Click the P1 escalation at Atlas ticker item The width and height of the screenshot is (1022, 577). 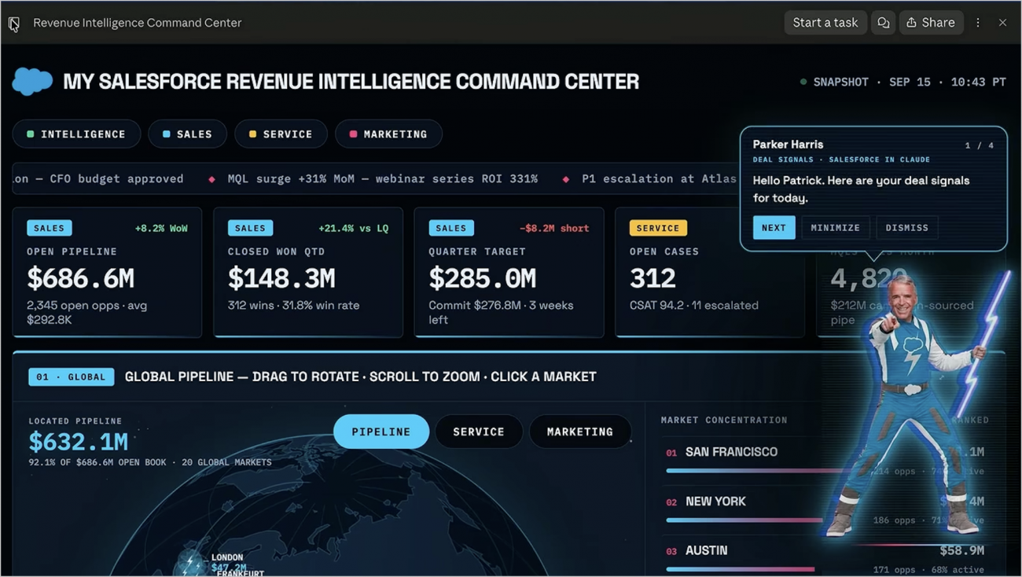[659, 179]
